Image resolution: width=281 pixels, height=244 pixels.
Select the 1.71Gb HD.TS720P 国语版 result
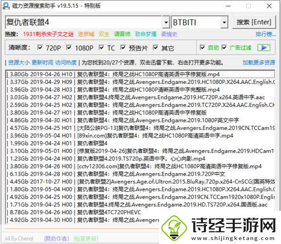140,205
